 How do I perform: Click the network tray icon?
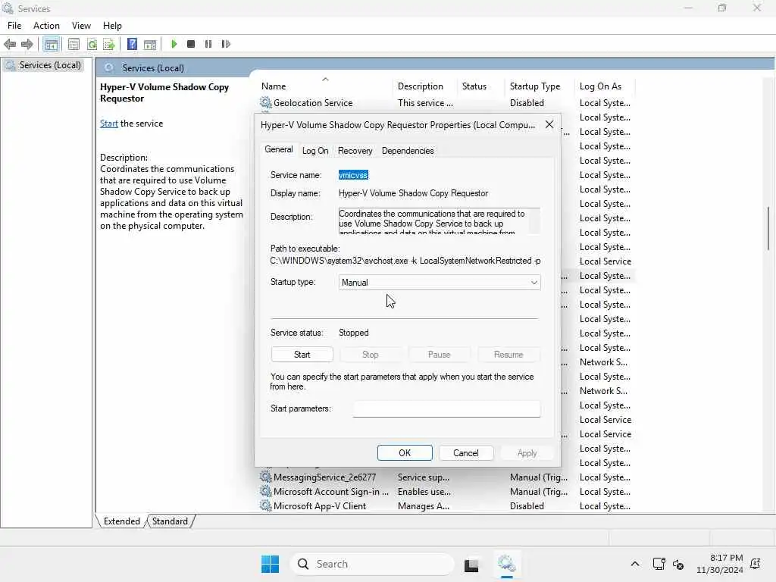point(659,564)
